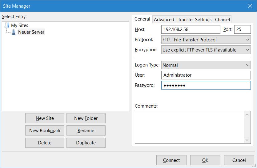Confirm with the OK button
The image size is (257, 168).
pyautogui.click(x=205, y=160)
